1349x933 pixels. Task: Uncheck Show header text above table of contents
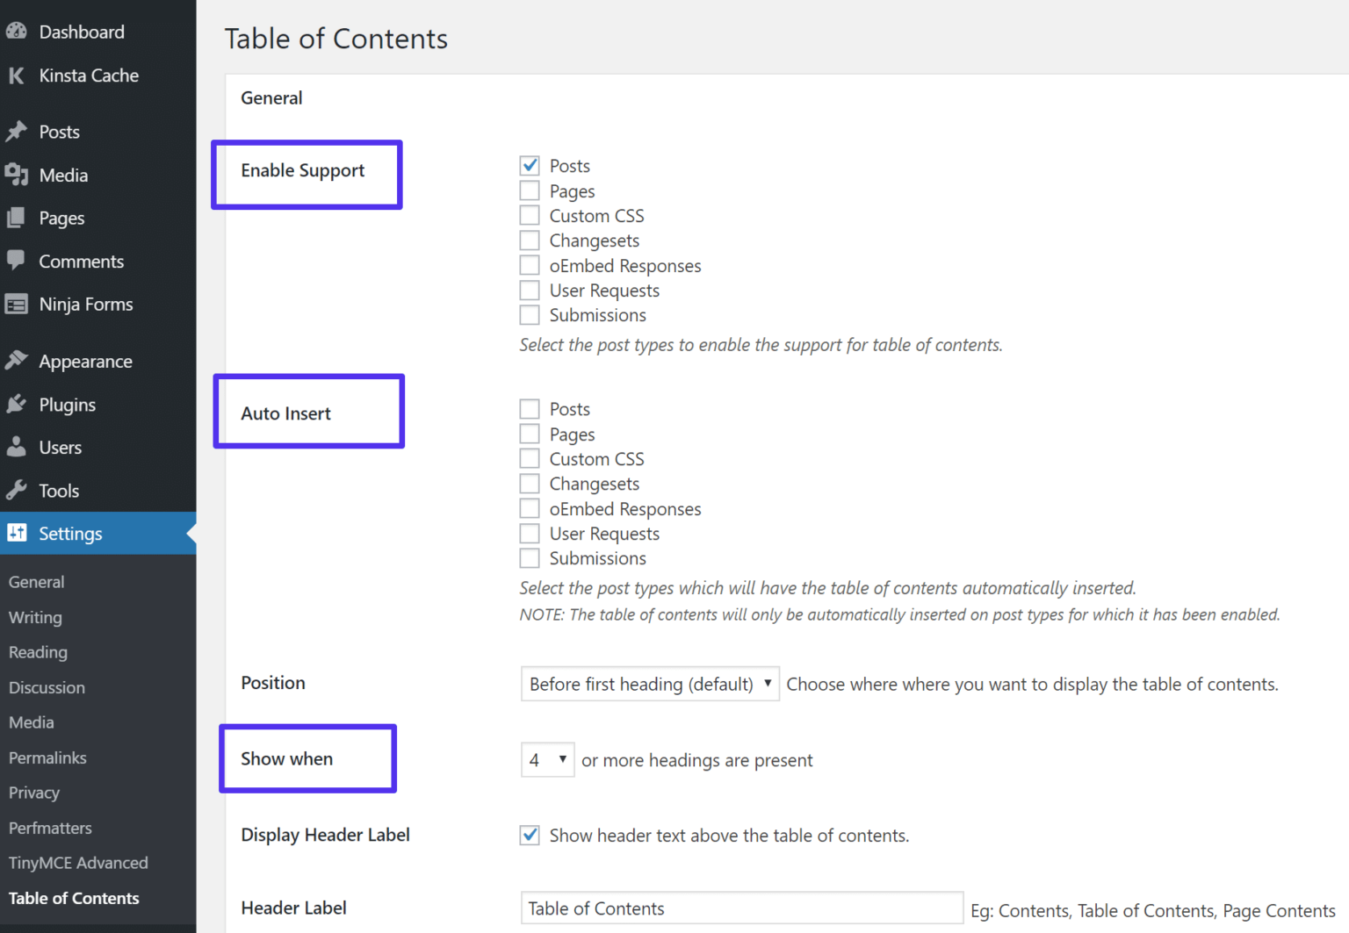pyautogui.click(x=530, y=835)
